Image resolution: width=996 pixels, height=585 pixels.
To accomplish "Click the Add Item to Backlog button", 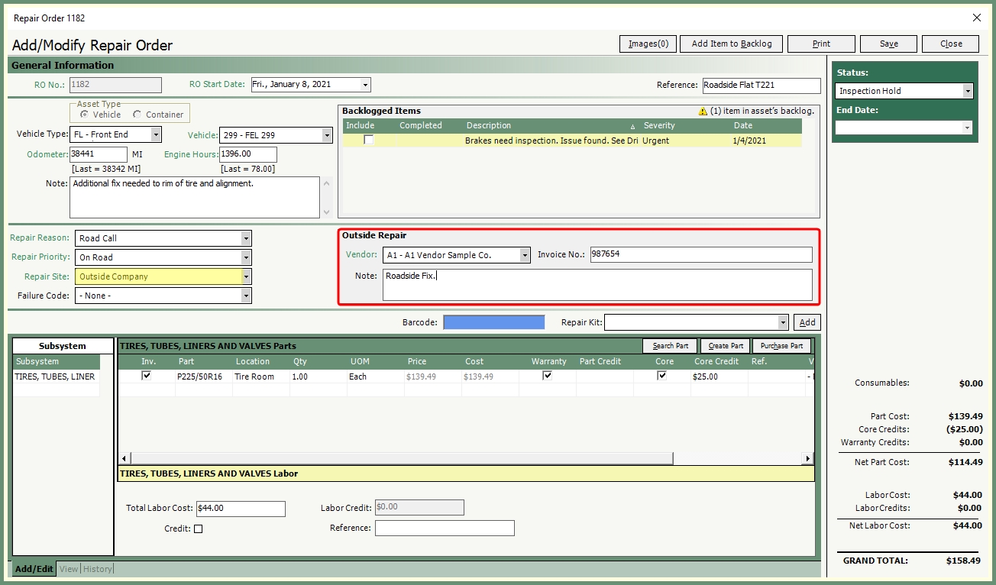I will [x=732, y=44].
